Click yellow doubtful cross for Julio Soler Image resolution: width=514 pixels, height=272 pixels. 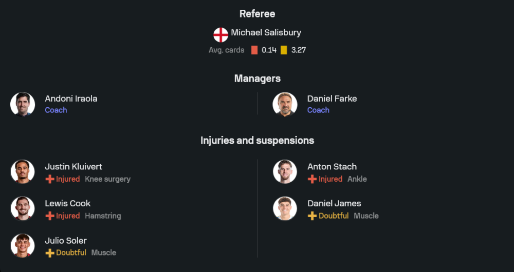[x=50, y=253]
